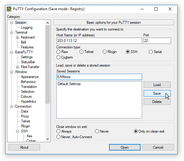
Task: Select the Telnet connection type
Action: [81, 52]
